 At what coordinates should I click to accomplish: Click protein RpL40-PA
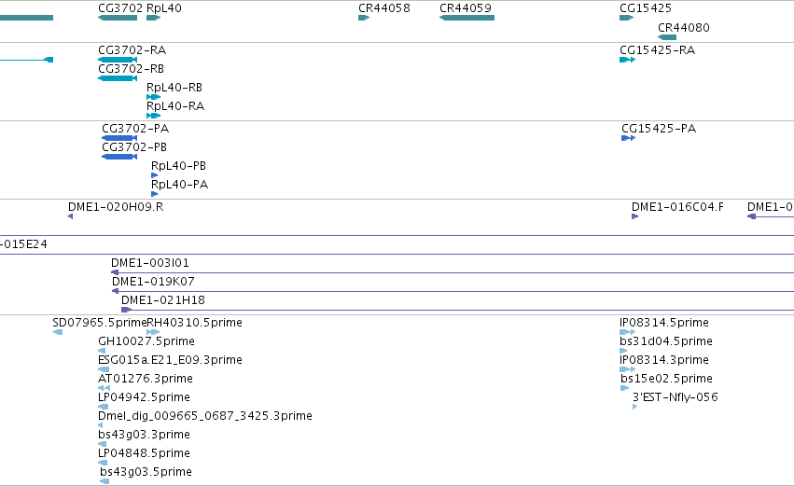click(155, 194)
